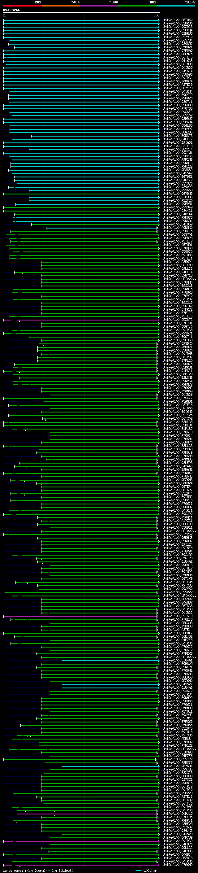Select the UniRef100_Q41638 label
The height and width of the screenshot is (873, 198).
178,61
